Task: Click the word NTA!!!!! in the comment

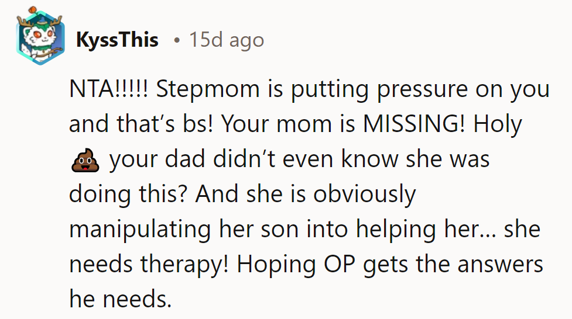Action: 109,91
